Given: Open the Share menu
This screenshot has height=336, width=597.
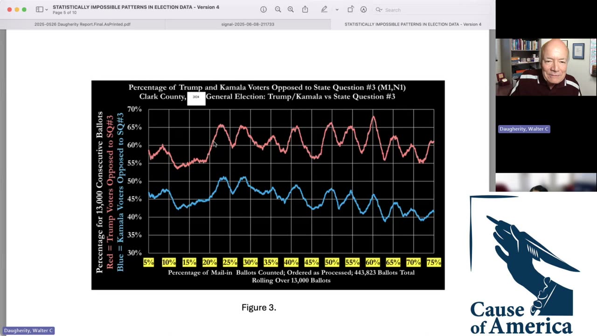Looking at the screenshot, I should click(305, 9).
